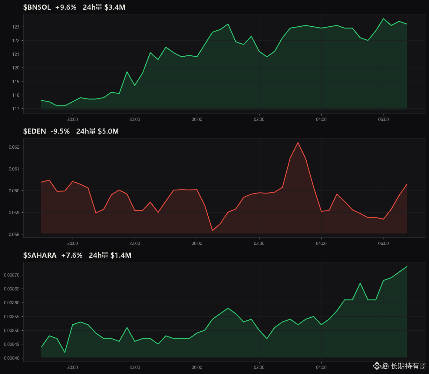This screenshot has width=429, height=374.
Task: Click 00:00 on the EDEN time axis
Action: pyautogui.click(x=197, y=243)
